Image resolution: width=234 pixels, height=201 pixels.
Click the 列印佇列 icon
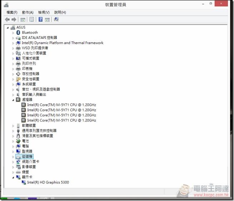[x=18, y=64]
